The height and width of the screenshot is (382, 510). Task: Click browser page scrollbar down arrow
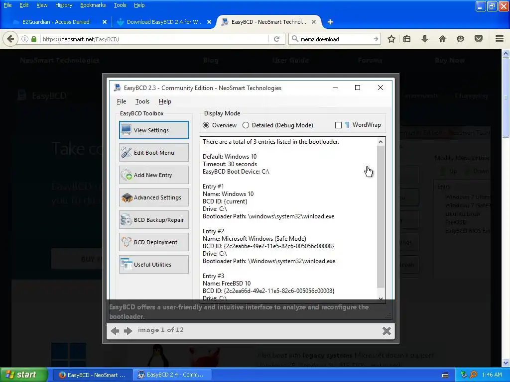click(506, 363)
